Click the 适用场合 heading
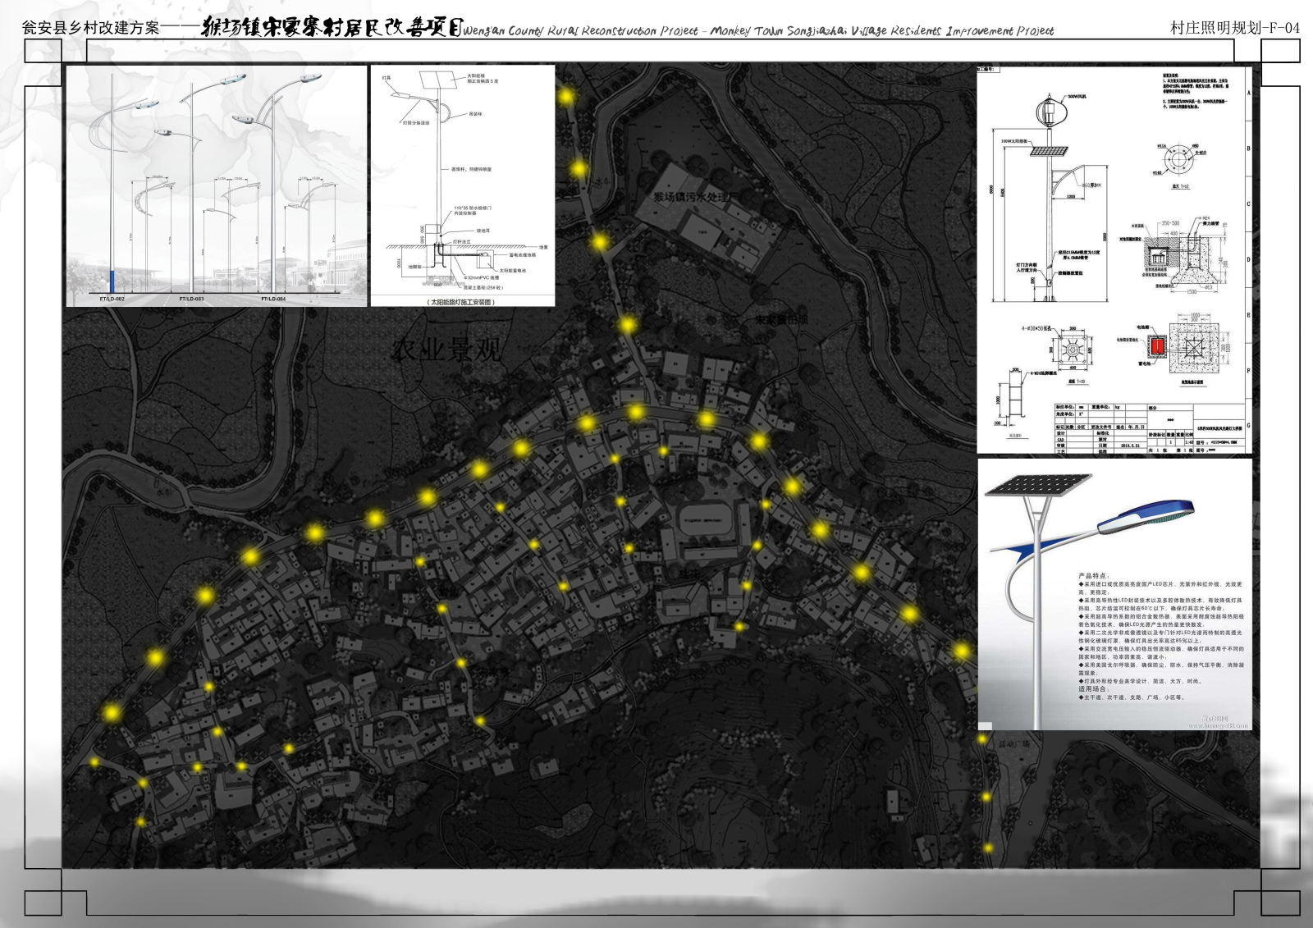The height and width of the screenshot is (928, 1313). click(x=1093, y=689)
